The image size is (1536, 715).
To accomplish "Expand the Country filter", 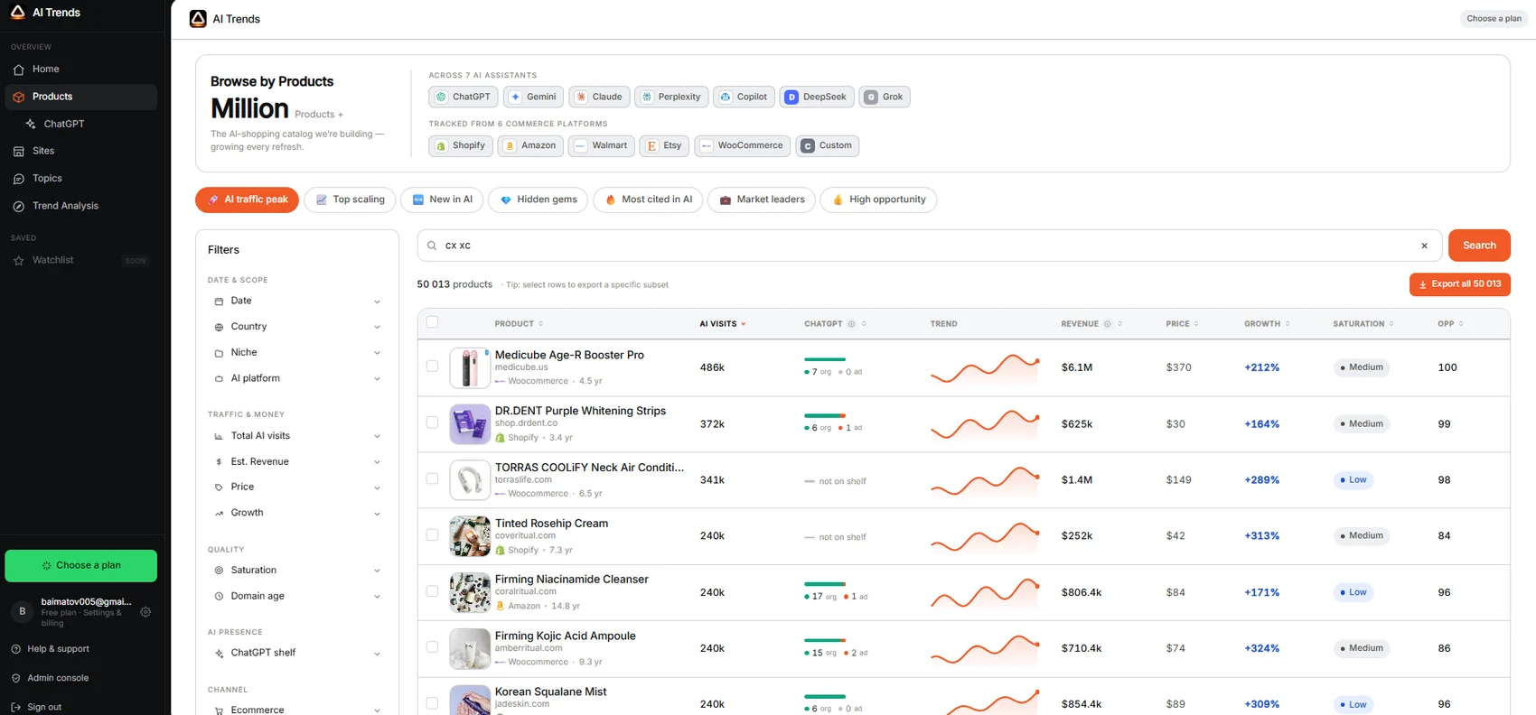I will coord(297,327).
